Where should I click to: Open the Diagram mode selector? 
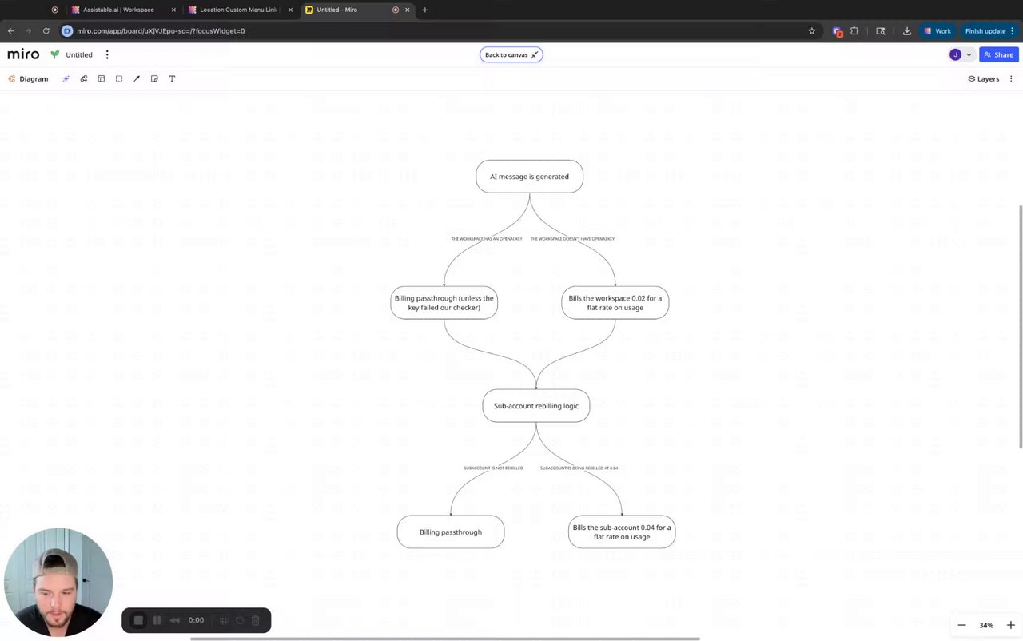click(x=28, y=78)
